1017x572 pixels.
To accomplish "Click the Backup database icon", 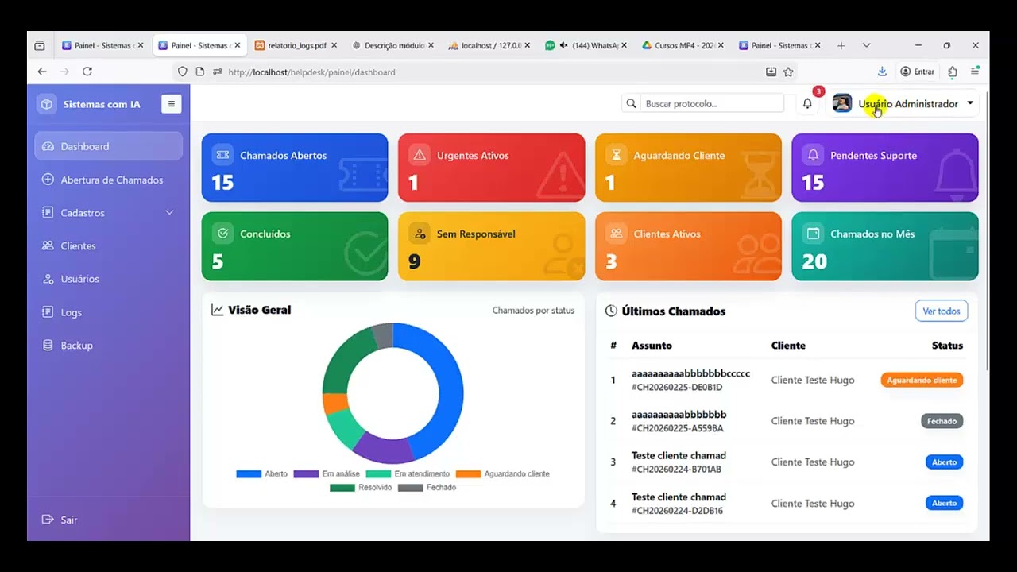I will [x=48, y=346].
